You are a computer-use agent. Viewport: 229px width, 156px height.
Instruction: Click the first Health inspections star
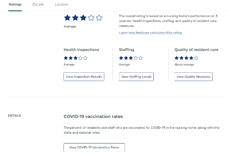[x=66, y=58]
